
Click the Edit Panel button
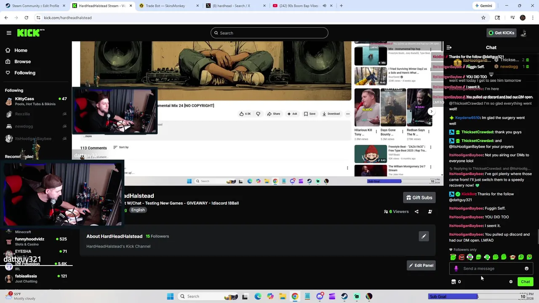[x=421, y=266]
